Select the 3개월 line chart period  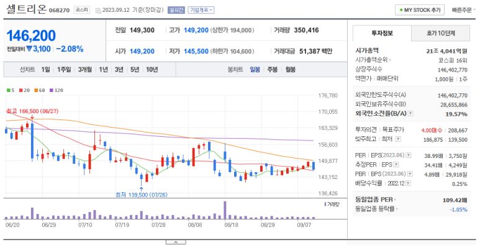pyautogui.click(x=85, y=70)
